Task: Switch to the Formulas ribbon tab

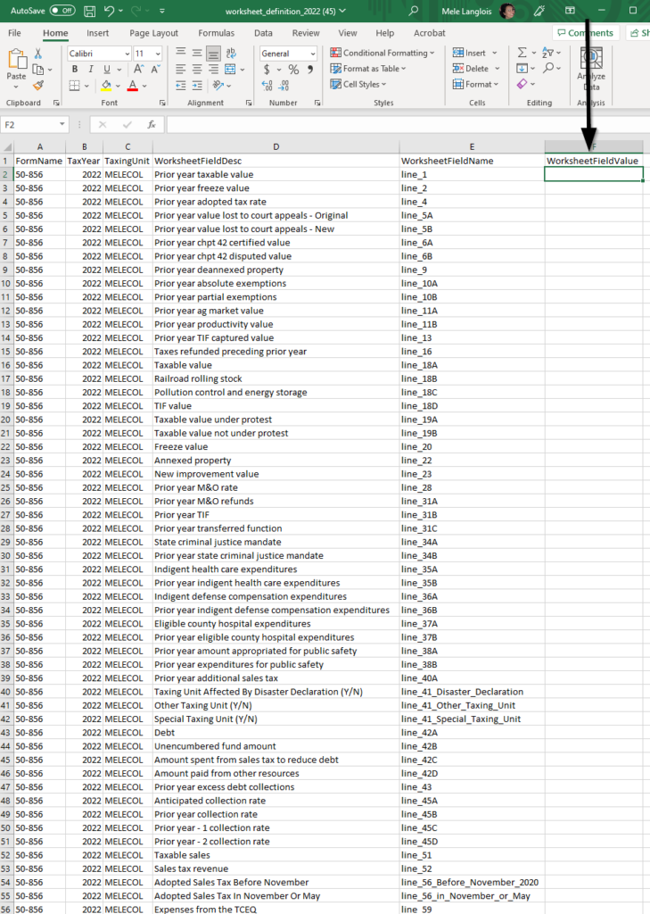Action: click(x=216, y=33)
